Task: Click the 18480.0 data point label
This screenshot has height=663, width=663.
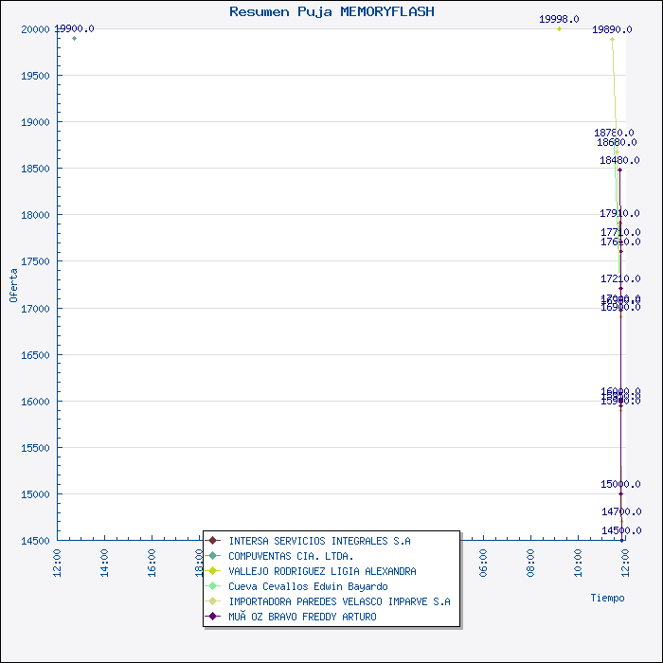Action: click(619, 161)
